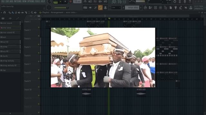The width and height of the screenshot is (206, 115).
Task: Toggle wait for input to start playing
Action: pyautogui.click(x=90, y=2)
